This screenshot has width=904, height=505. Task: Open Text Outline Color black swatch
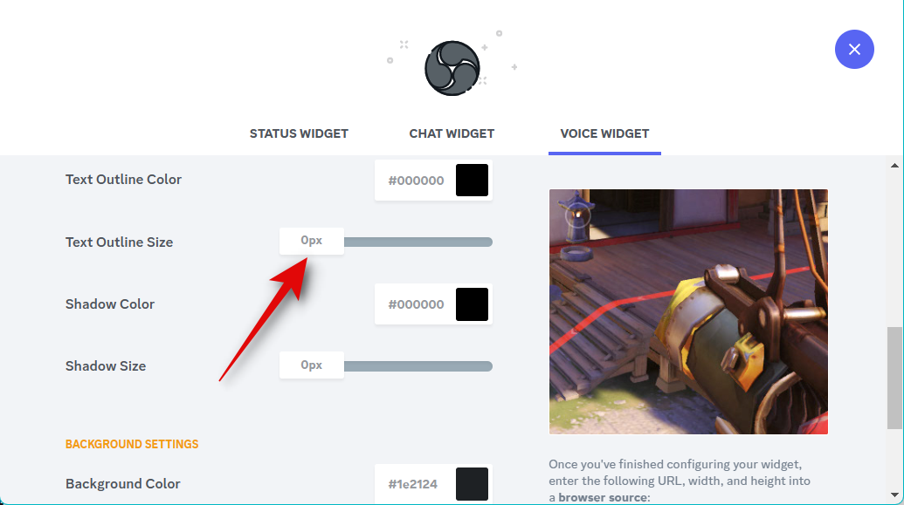click(472, 181)
